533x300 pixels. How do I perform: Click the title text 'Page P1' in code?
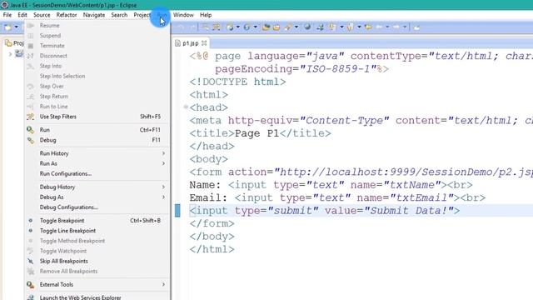coord(257,133)
